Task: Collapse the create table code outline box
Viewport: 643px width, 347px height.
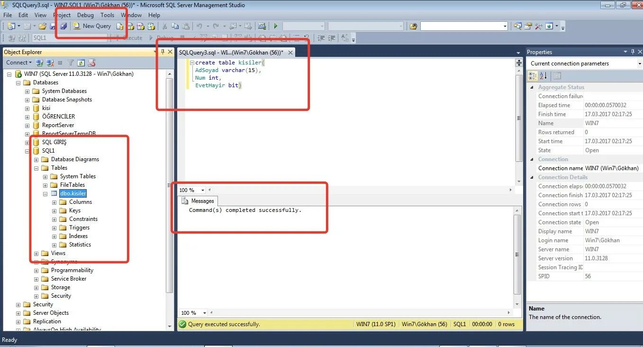Action: [x=191, y=63]
